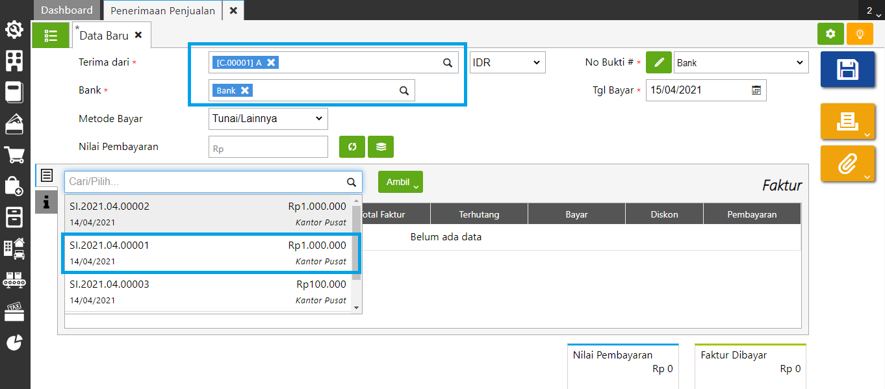The height and width of the screenshot is (389, 885).
Task: Remove the [C.00001] A customer tag
Action: 272,62
